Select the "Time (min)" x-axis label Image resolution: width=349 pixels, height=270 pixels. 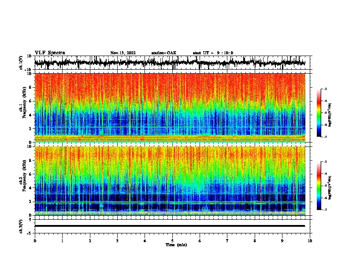click(176, 245)
